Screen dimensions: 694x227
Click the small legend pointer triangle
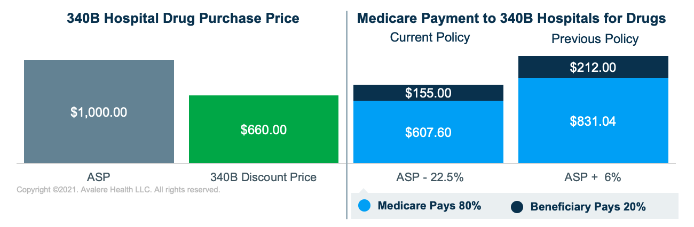[x=365, y=190]
